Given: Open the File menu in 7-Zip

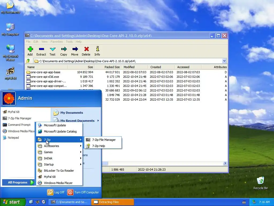Looking at the screenshot, I should (28, 42).
